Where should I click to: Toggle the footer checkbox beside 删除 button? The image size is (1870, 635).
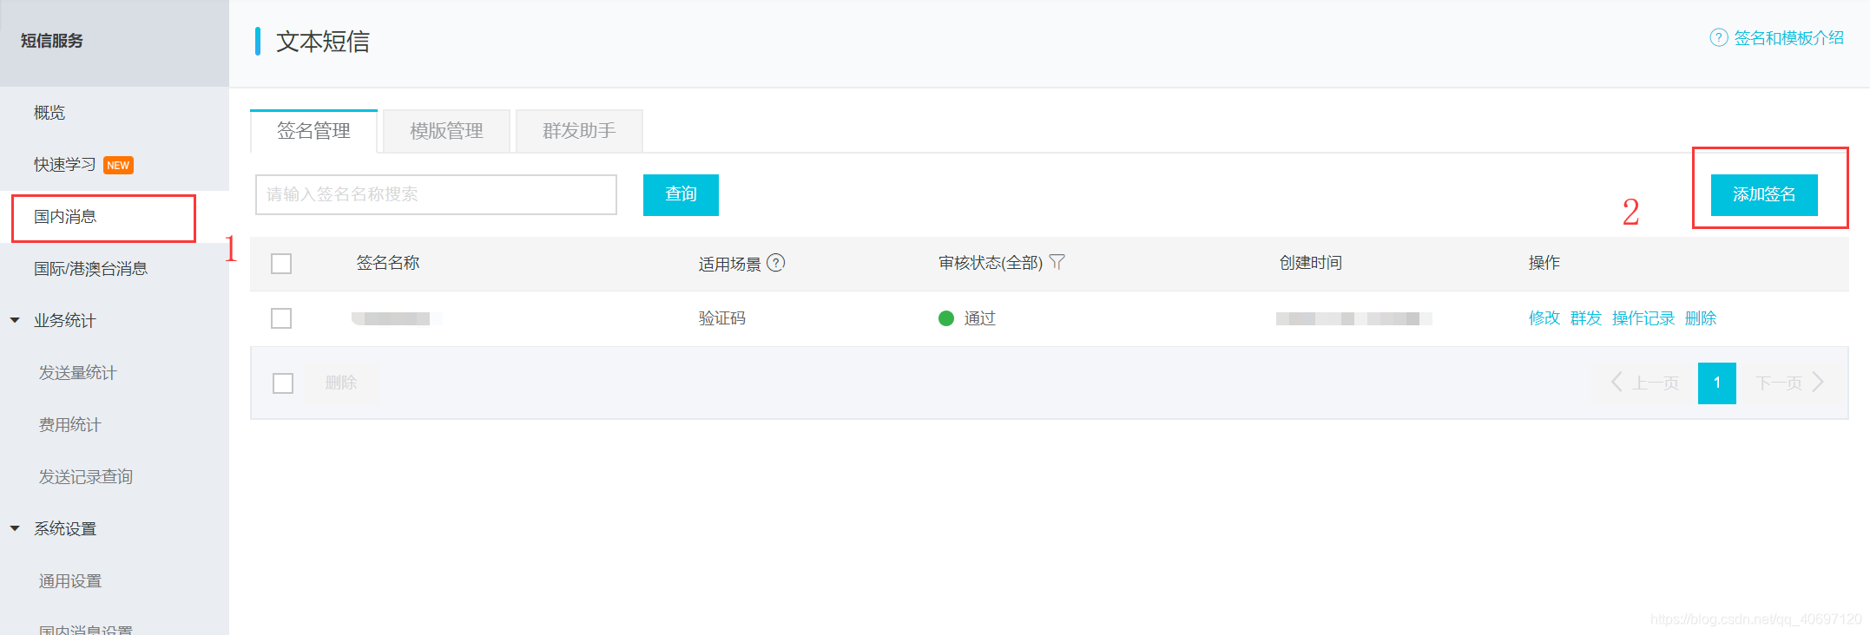(x=283, y=383)
